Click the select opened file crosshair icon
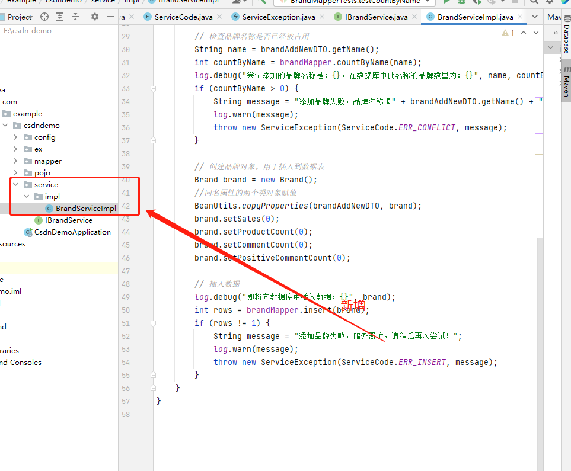 [x=44, y=17]
